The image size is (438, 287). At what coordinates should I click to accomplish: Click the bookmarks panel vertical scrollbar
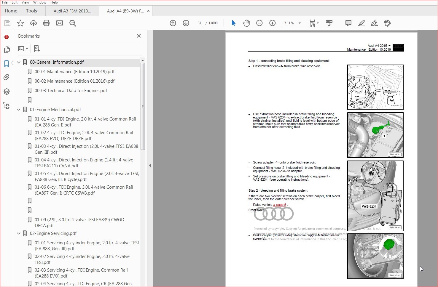[x=143, y=106]
